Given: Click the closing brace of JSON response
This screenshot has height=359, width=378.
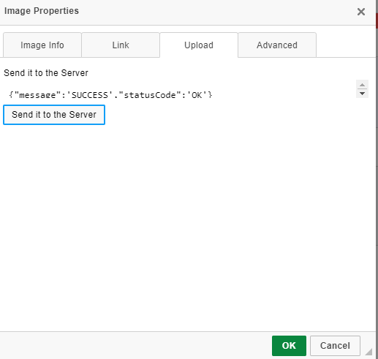Looking at the screenshot, I should click(210, 95).
